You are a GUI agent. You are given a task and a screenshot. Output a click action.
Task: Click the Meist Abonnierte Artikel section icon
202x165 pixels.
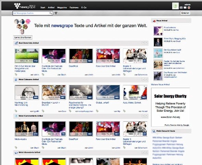[x=16, y=153]
